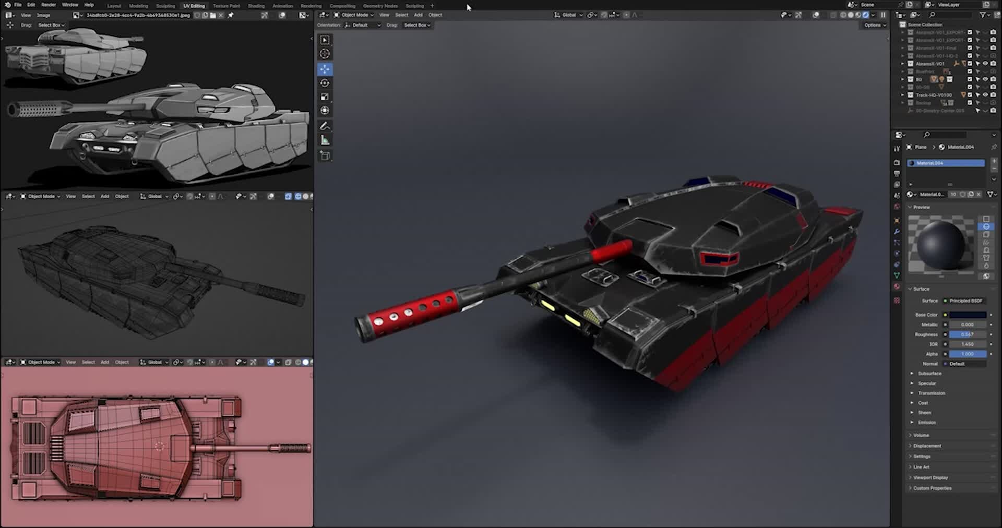Click the Principled BSDF surface button
Image resolution: width=1002 pixels, height=528 pixels.
(965, 301)
